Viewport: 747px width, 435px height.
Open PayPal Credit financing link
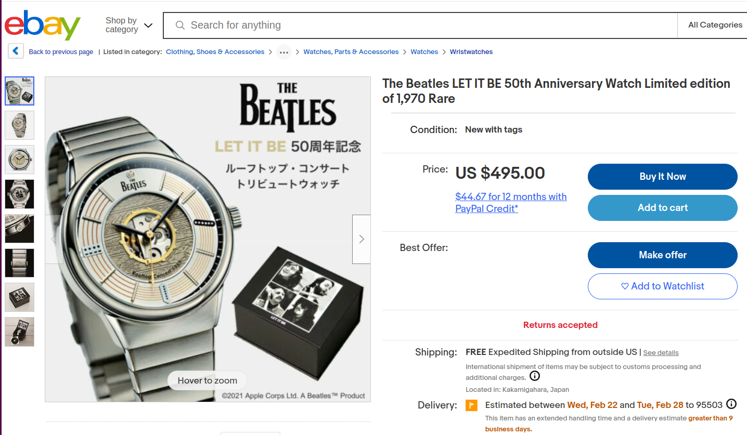(511, 203)
